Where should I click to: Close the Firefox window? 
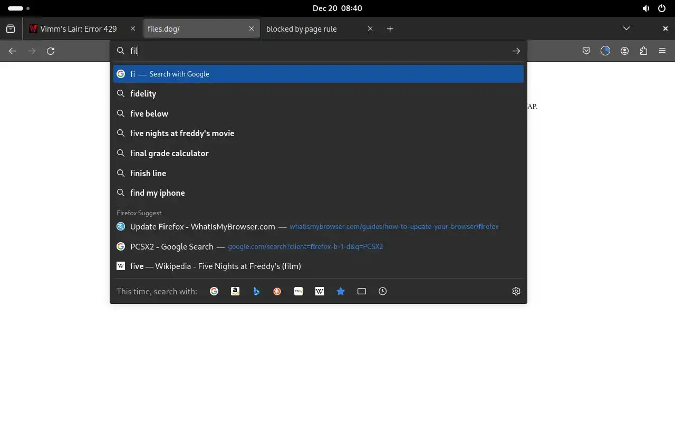tap(666, 29)
